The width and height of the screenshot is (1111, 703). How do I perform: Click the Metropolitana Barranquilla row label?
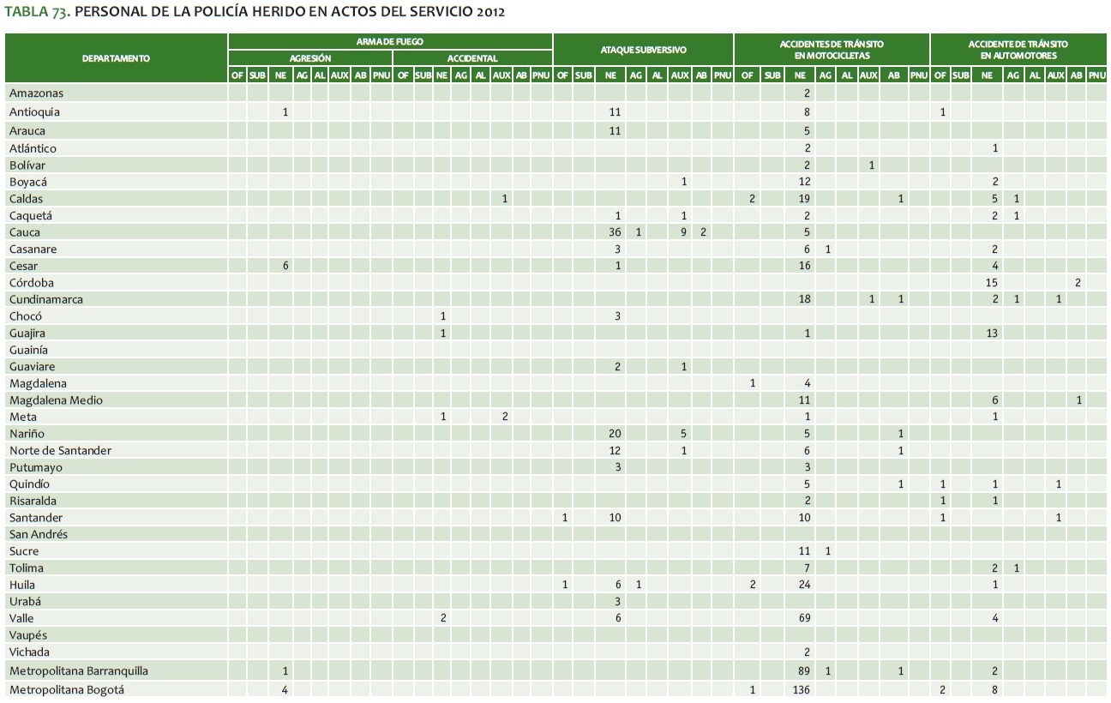pyautogui.click(x=72, y=671)
